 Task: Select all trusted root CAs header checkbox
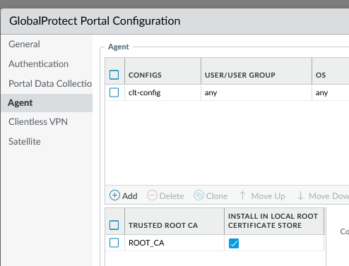114,225
